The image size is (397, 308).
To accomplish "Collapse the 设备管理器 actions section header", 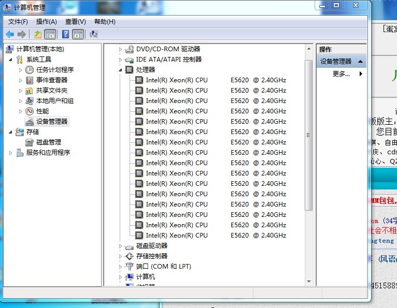I will [x=341, y=62].
